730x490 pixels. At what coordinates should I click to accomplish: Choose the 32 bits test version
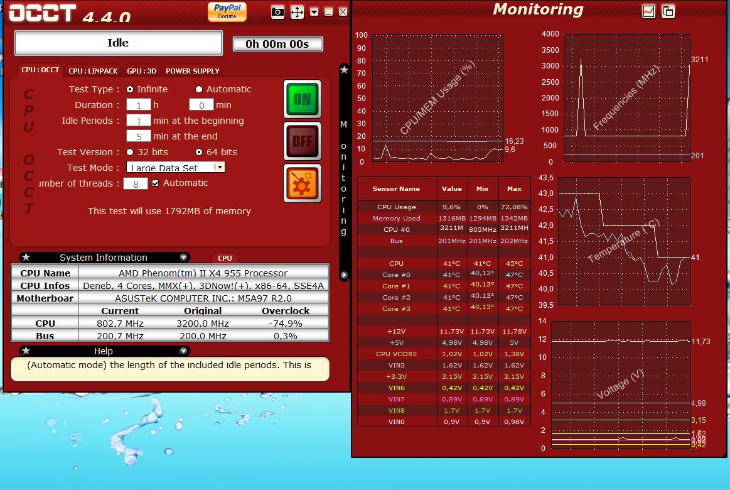[x=130, y=152]
